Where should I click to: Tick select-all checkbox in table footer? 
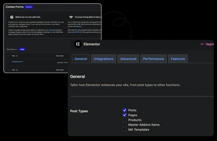[9, 70]
